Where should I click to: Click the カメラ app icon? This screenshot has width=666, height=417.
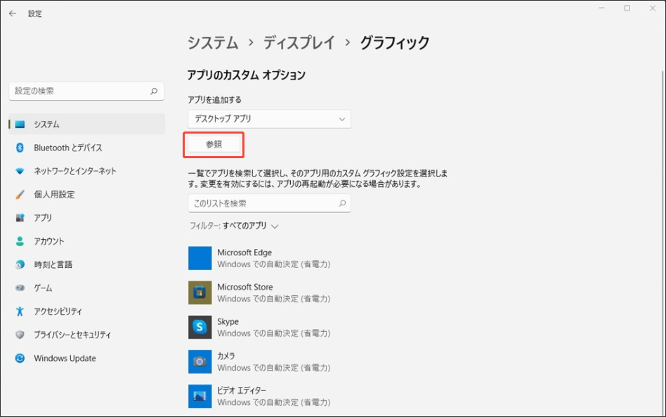[x=200, y=361]
